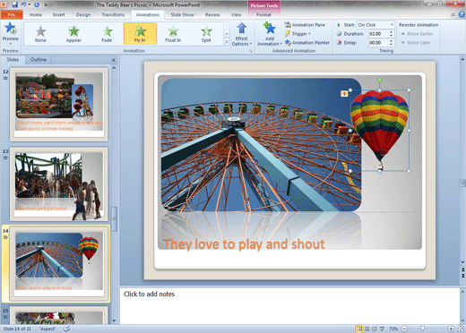This screenshot has width=466, height=333.
Task: Click the PowerPoint Help question mark
Action: pyautogui.click(x=462, y=14)
